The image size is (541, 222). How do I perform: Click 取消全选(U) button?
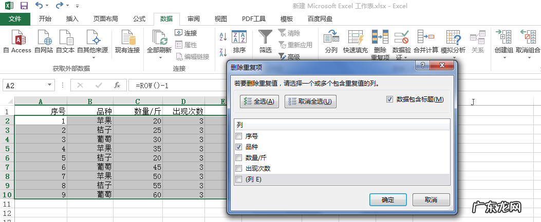tap(310, 101)
